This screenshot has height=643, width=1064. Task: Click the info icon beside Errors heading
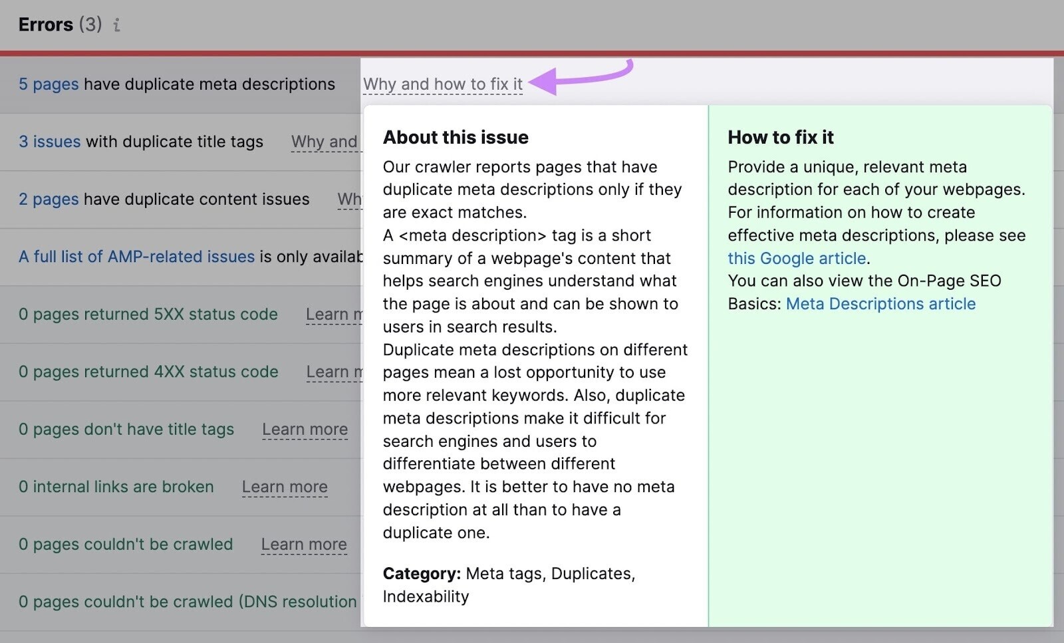point(117,25)
